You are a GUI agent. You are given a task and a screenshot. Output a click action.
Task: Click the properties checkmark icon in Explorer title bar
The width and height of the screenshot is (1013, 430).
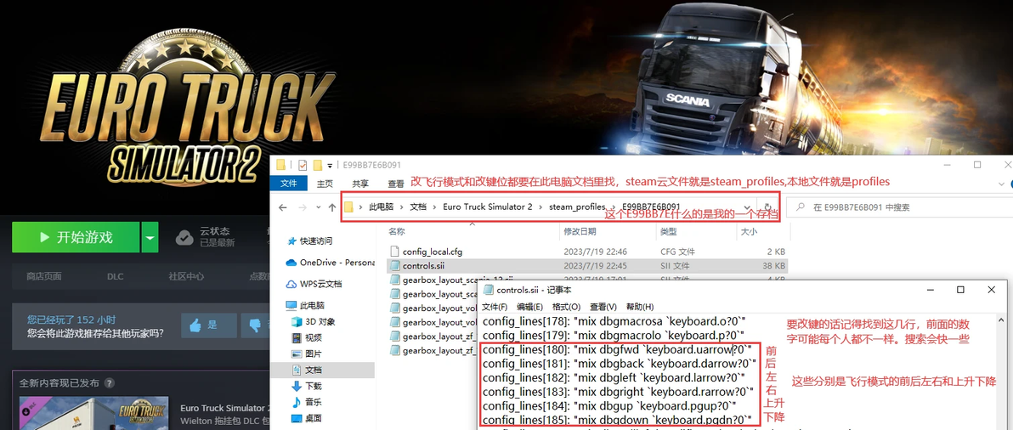(x=303, y=165)
